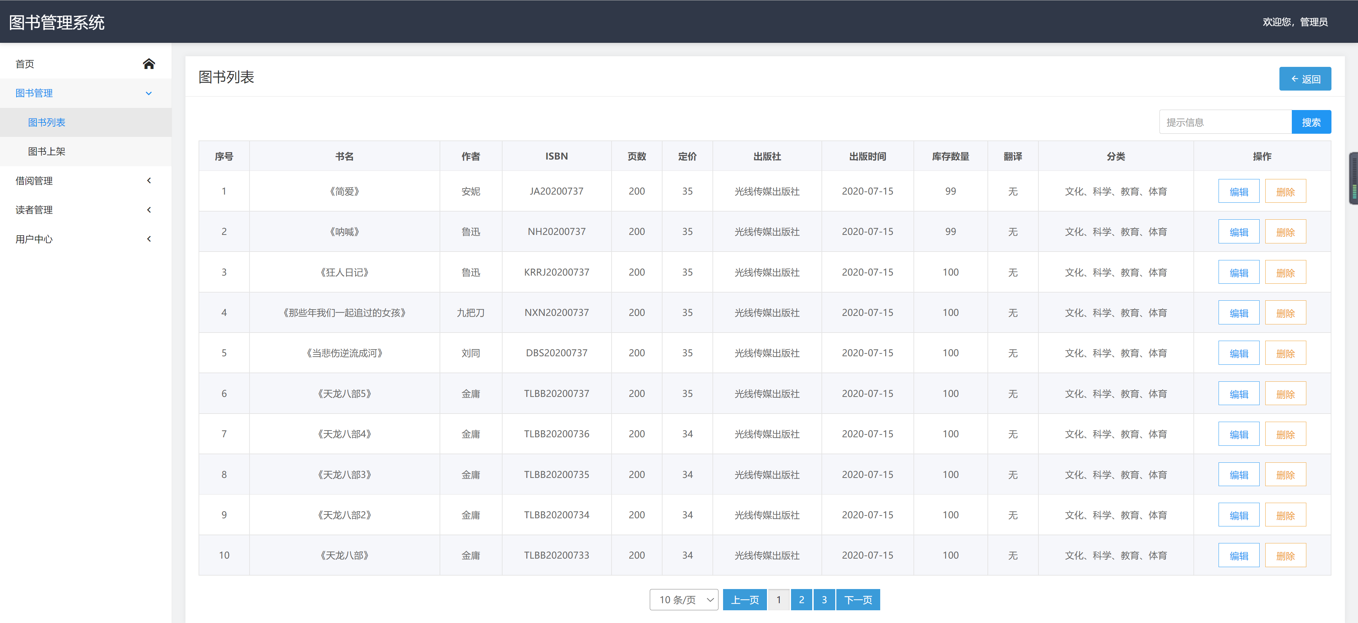Delete the 《狂人日记》 book row
The height and width of the screenshot is (623, 1358).
[1285, 272]
